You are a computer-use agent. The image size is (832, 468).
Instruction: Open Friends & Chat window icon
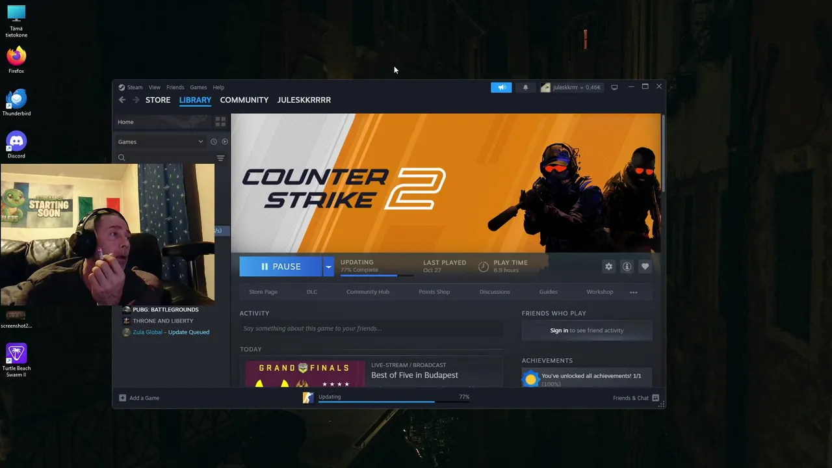pyautogui.click(x=655, y=398)
